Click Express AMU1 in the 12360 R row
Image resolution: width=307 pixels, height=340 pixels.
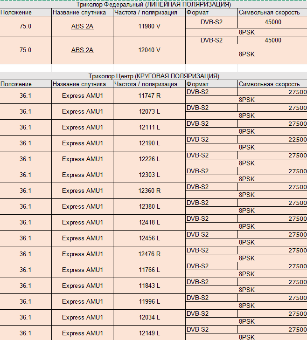[82, 190]
